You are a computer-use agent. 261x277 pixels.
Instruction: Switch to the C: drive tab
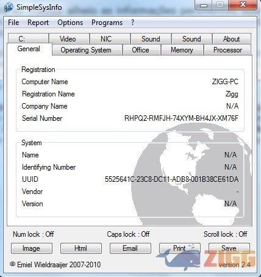[x=28, y=38]
